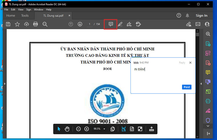Expand the left navigation pane arrow
217x140 pixels.
click(5, 84)
